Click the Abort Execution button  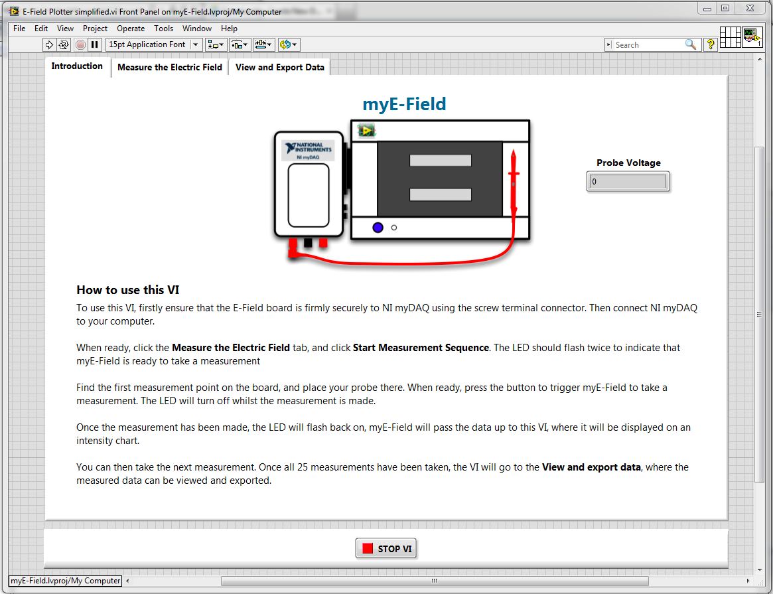[80, 45]
